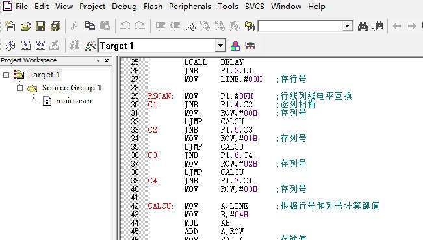Go to previous bookmark

(220, 26)
